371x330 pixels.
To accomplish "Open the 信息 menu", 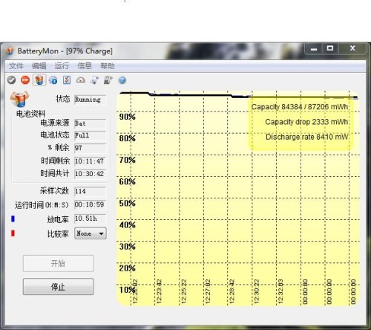I will pos(85,66).
